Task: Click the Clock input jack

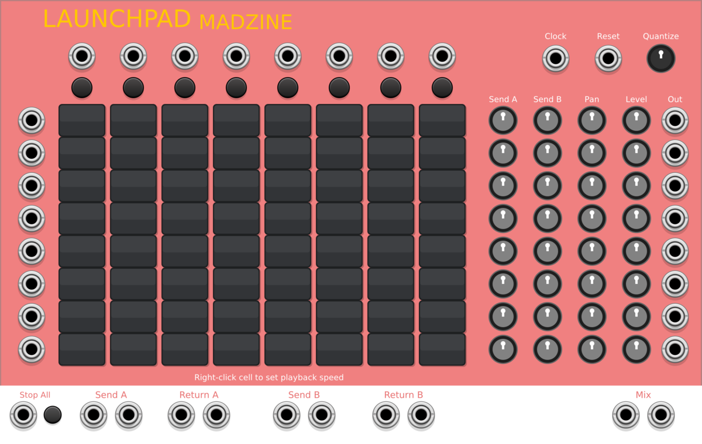Action: (x=556, y=59)
